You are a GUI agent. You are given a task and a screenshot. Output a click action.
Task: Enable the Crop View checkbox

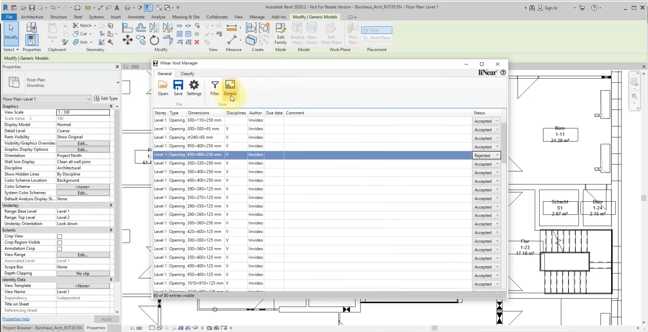tap(60, 236)
